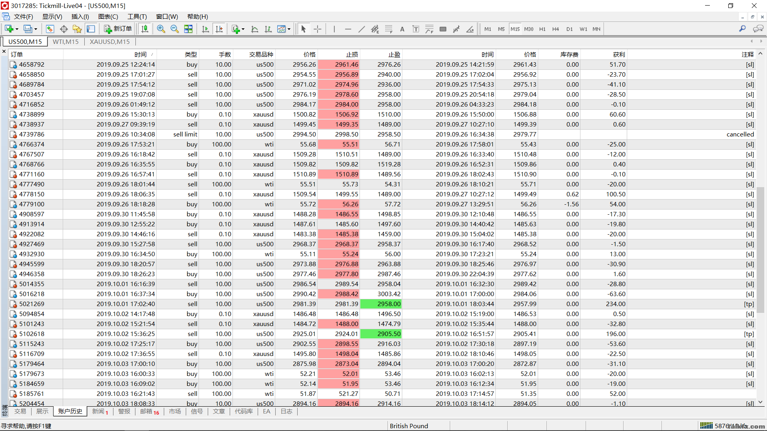Select order row 5021269
Viewport: 767px width, 431px height.
click(x=382, y=304)
